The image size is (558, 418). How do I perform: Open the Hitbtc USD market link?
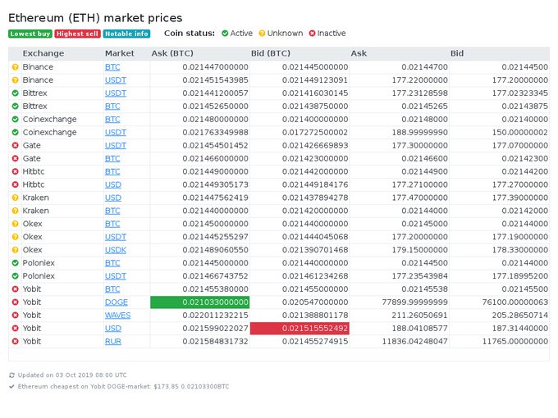[113, 184]
